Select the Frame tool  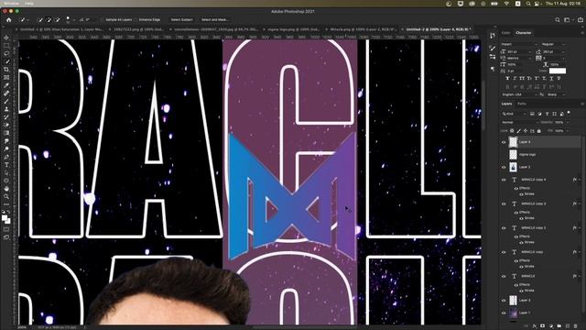pyautogui.click(x=6, y=77)
